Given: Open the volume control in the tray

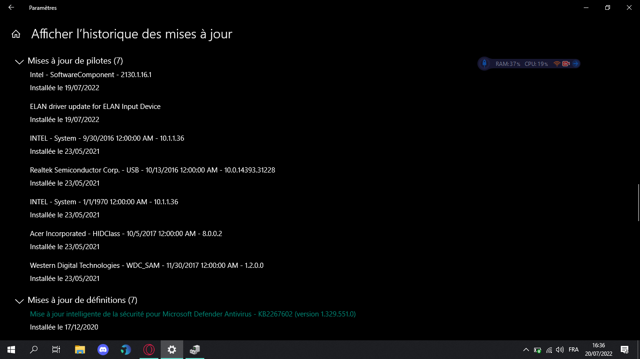Looking at the screenshot, I should point(560,350).
